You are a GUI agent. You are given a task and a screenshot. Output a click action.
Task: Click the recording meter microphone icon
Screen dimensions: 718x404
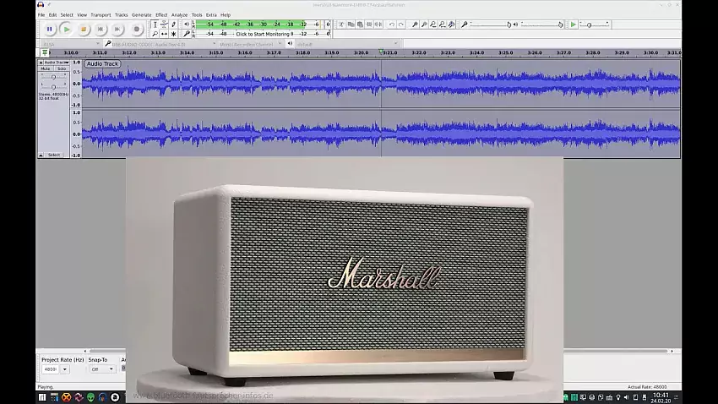click(187, 34)
